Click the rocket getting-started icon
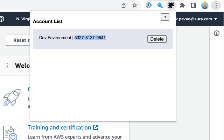The image size is (224, 140). pyautogui.click(x=12, y=98)
